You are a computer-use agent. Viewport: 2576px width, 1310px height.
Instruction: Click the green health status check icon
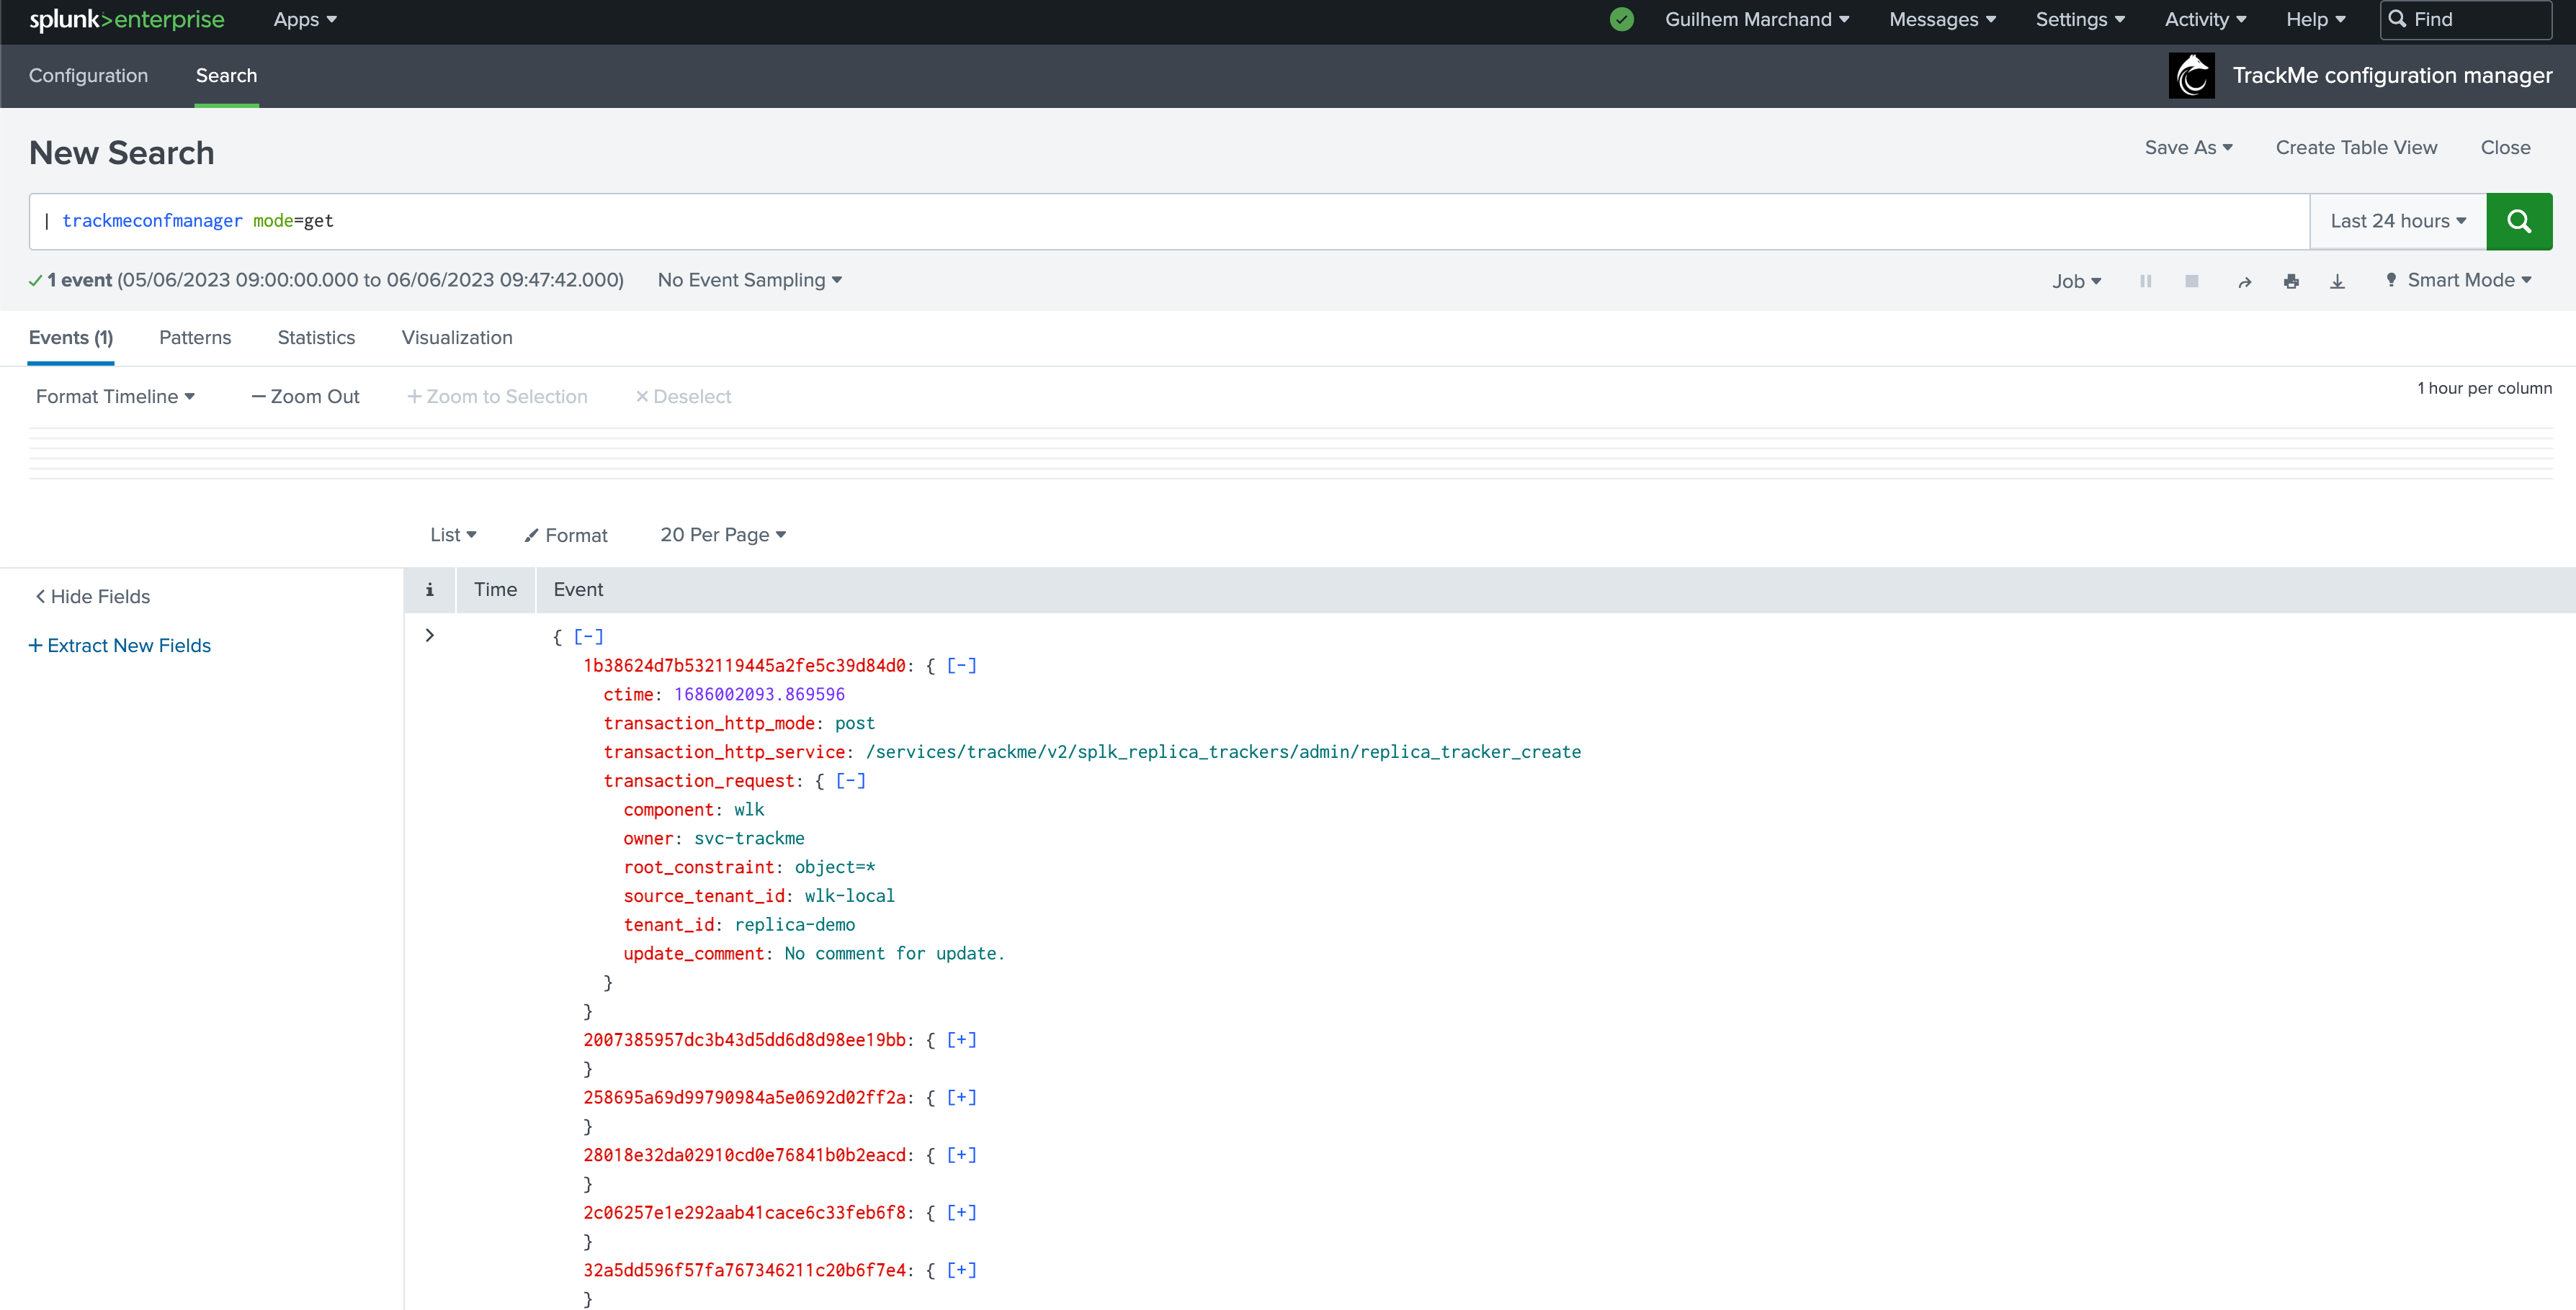click(x=1621, y=19)
